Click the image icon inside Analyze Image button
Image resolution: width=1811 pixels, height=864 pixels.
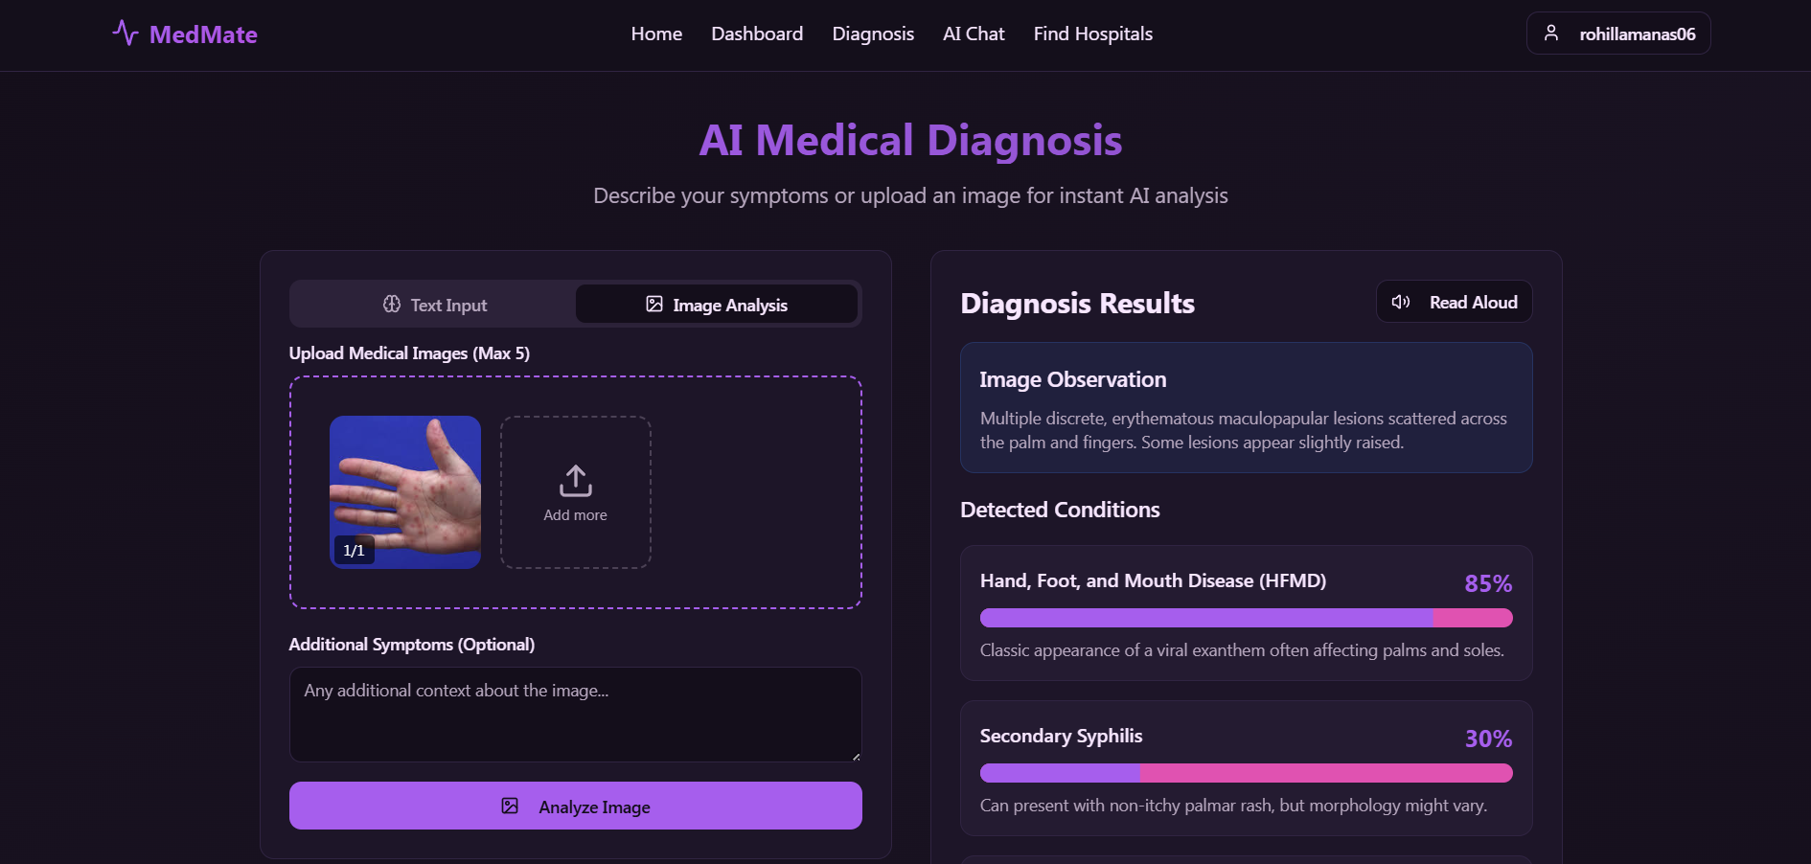pyautogui.click(x=509, y=806)
